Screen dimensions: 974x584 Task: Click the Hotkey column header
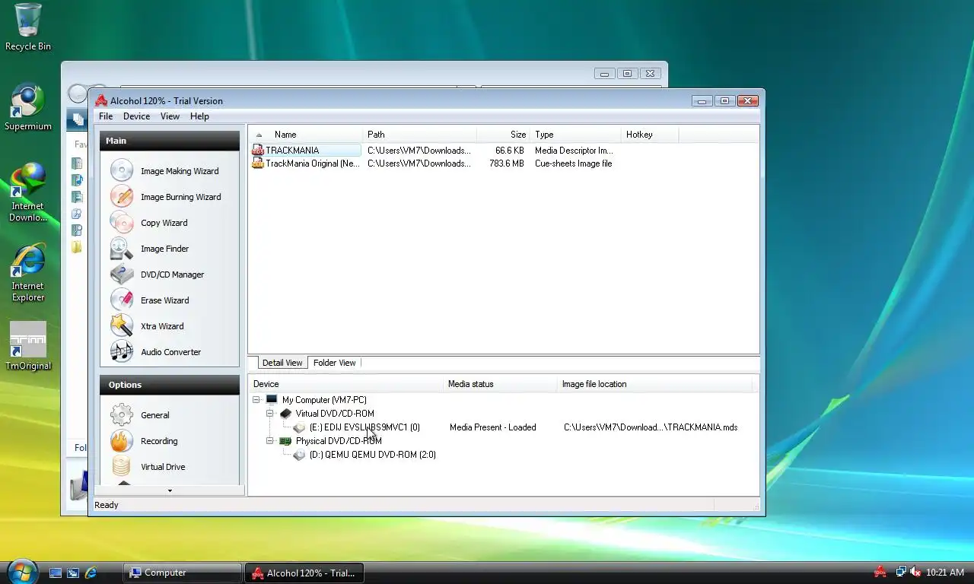pos(650,135)
